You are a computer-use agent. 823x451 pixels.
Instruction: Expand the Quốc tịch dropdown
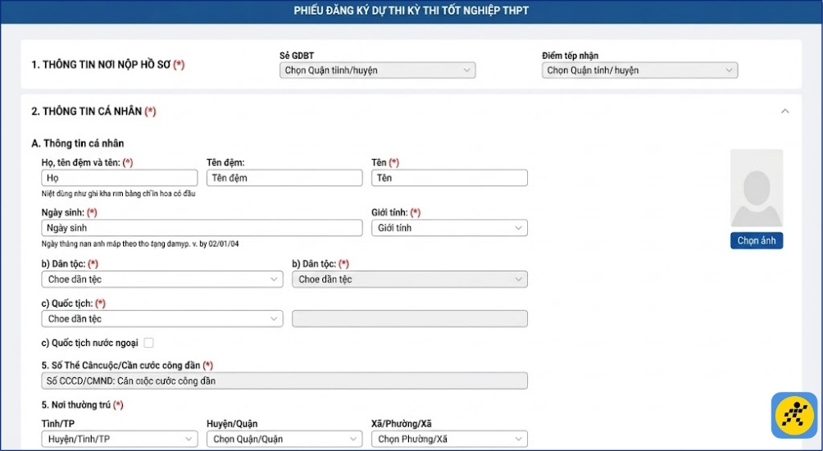[x=161, y=319]
